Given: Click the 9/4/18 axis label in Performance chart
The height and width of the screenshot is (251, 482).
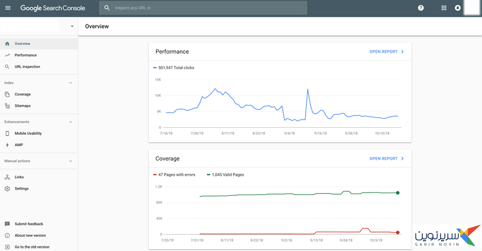Looking at the screenshot, I should [289, 133].
